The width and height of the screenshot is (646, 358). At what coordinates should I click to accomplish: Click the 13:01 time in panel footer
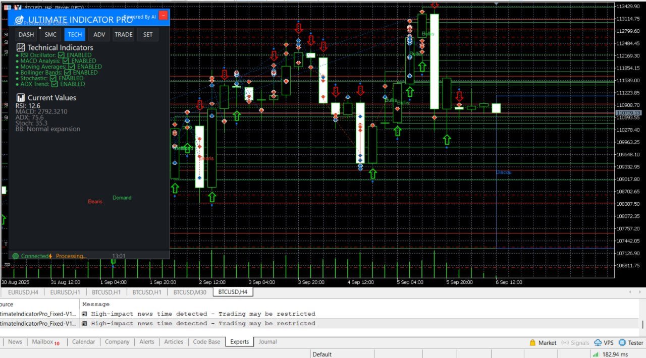[119, 256]
